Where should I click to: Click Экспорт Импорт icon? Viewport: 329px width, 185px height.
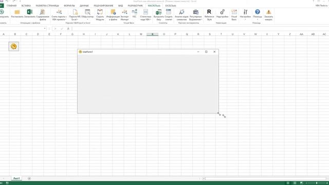[x=124, y=12]
